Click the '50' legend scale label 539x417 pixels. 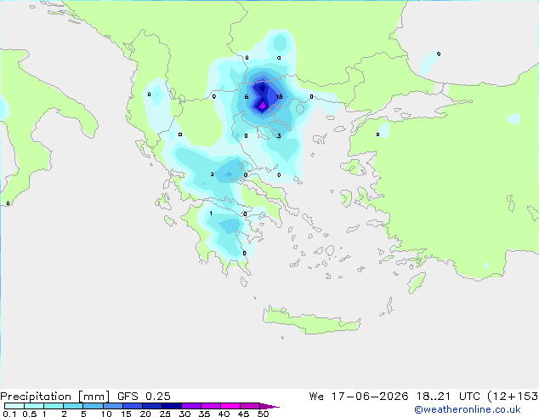click(263, 414)
